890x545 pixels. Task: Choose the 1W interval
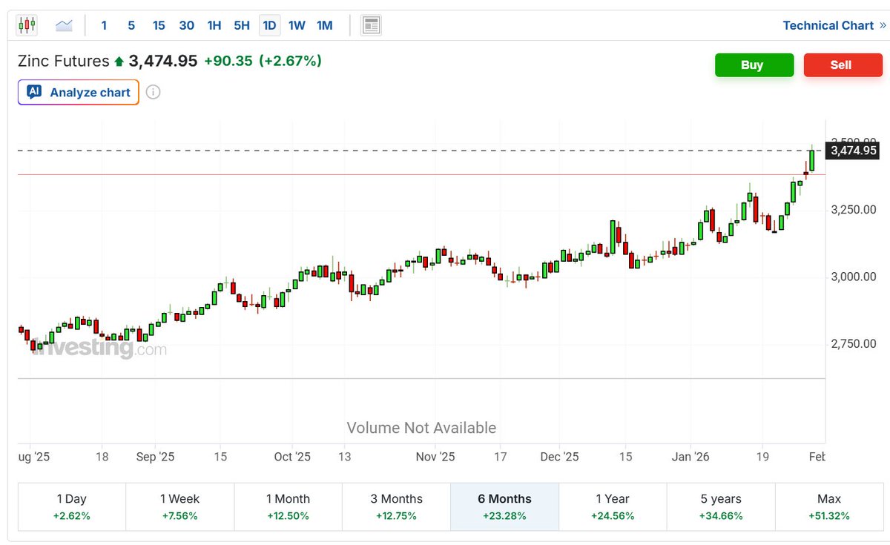tap(297, 25)
